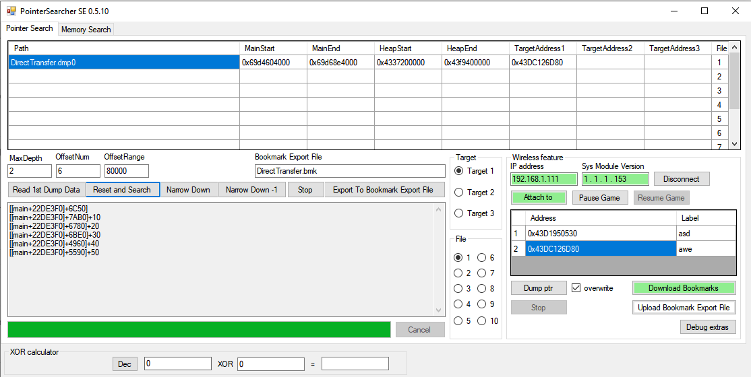
Task: Click second XOR operand field after XOR label
Action: [271, 364]
